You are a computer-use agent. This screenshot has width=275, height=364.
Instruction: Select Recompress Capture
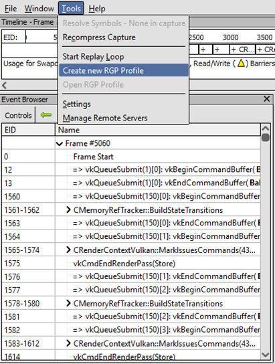[124, 37]
